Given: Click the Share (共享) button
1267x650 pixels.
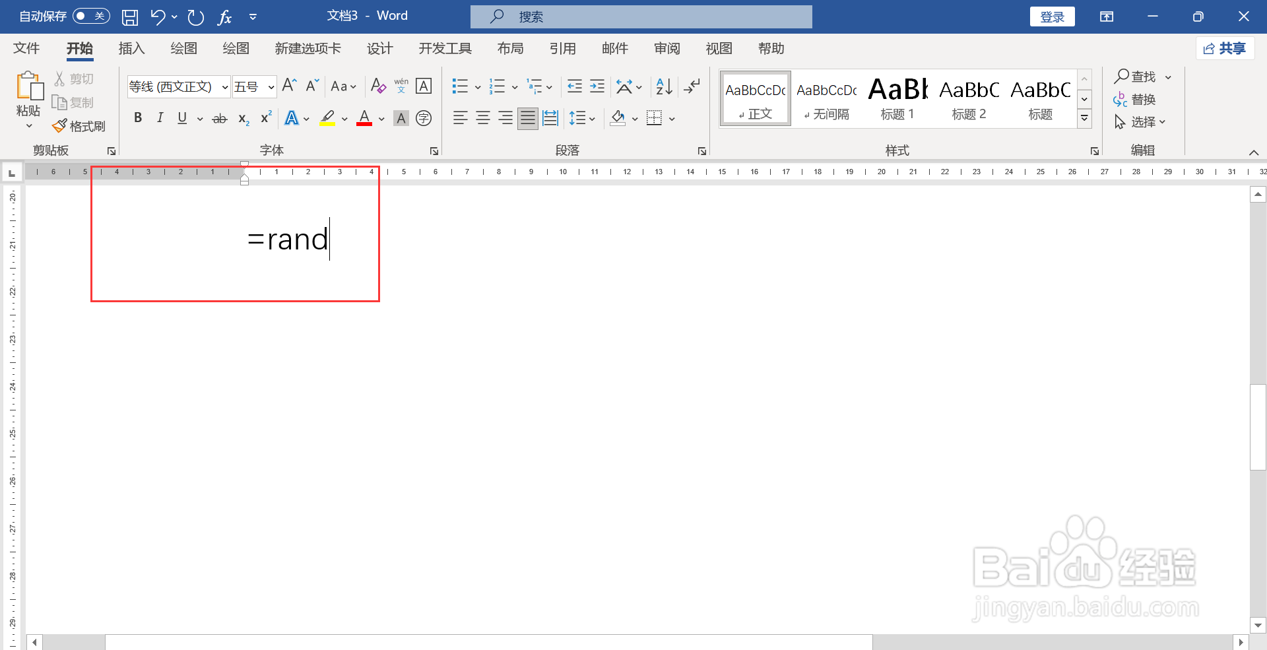Looking at the screenshot, I should (1225, 48).
